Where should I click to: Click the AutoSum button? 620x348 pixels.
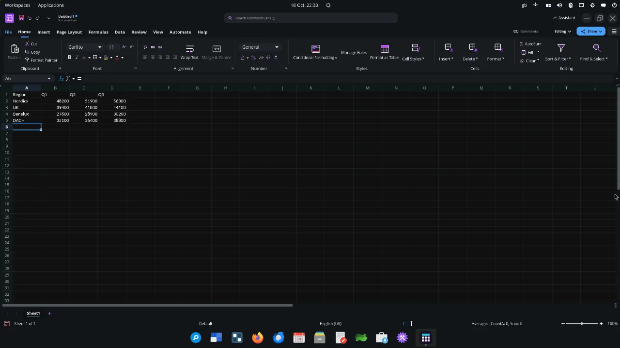(530, 44)
